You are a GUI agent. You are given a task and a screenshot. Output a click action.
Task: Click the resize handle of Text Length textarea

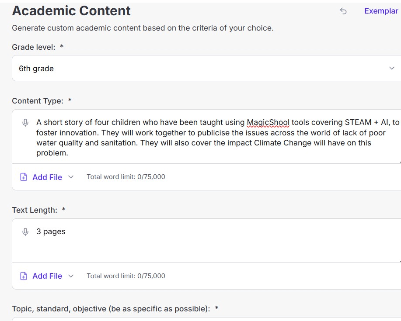[x=399, y=261]
